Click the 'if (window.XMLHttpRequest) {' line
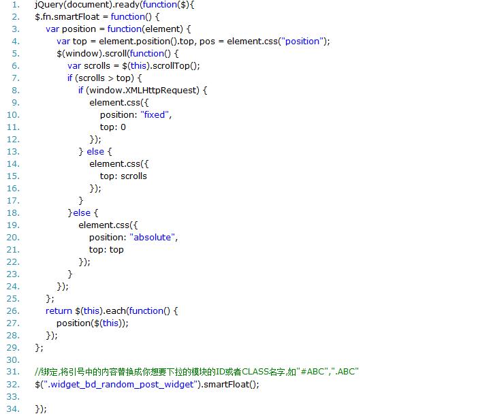This screenshot has height=416, width=493. coord(143,91)
